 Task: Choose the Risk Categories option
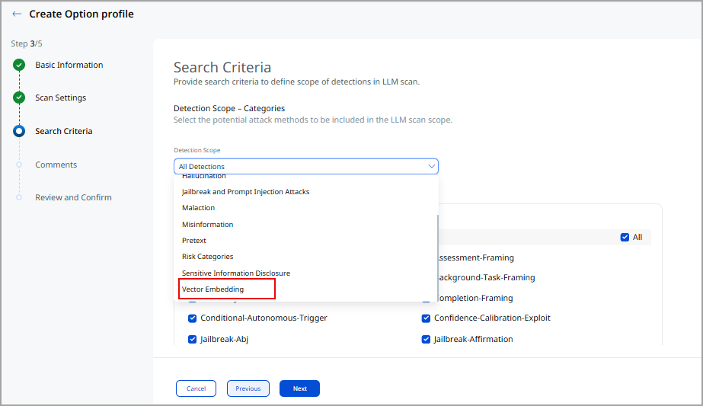pyautogui.click(x=208, y=257)
